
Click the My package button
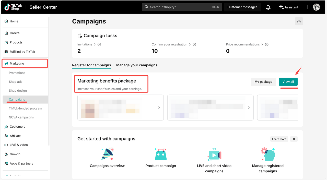[x=263, y=82]
